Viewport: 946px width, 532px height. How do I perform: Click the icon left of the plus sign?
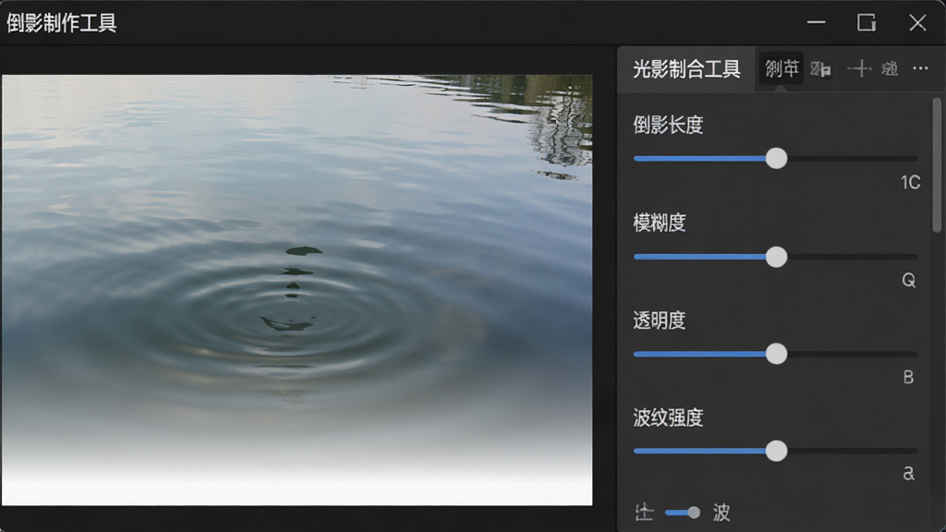pos(820,69)
